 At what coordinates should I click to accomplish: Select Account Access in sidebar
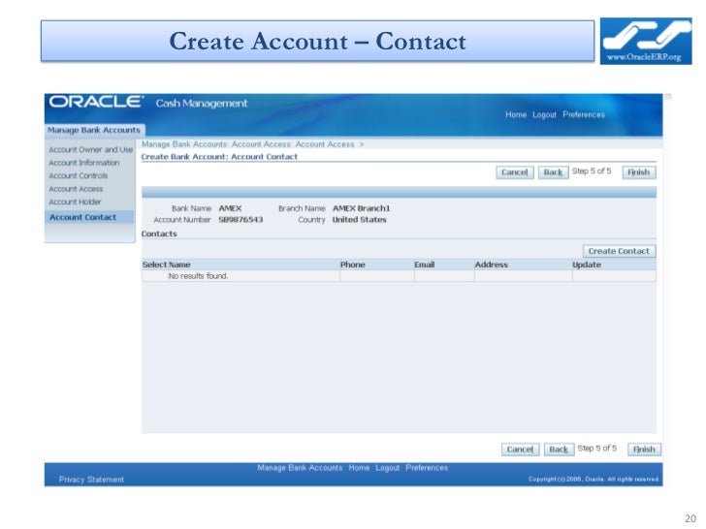tap(76, 189)
